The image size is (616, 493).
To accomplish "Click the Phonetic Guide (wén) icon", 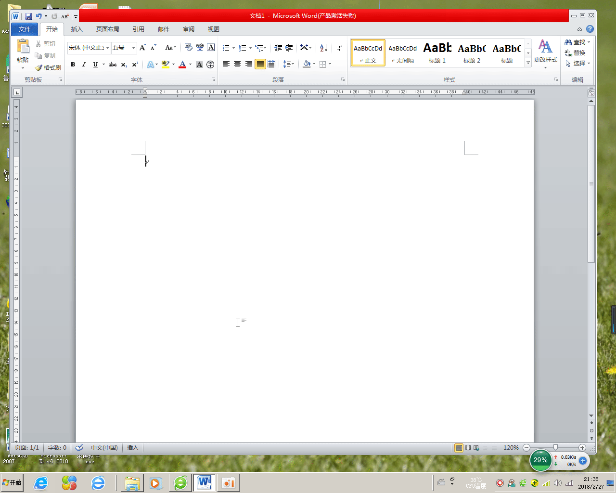I will click(200, 48).
